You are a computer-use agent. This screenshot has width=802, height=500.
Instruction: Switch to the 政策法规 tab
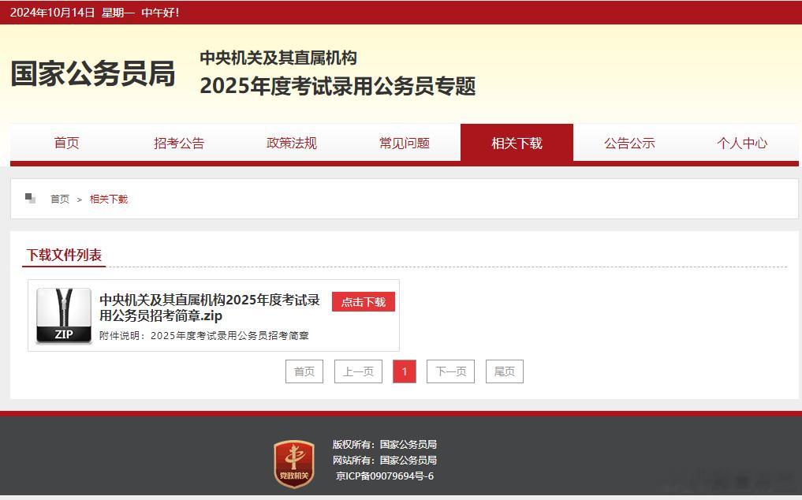click(x=292, y=143)
